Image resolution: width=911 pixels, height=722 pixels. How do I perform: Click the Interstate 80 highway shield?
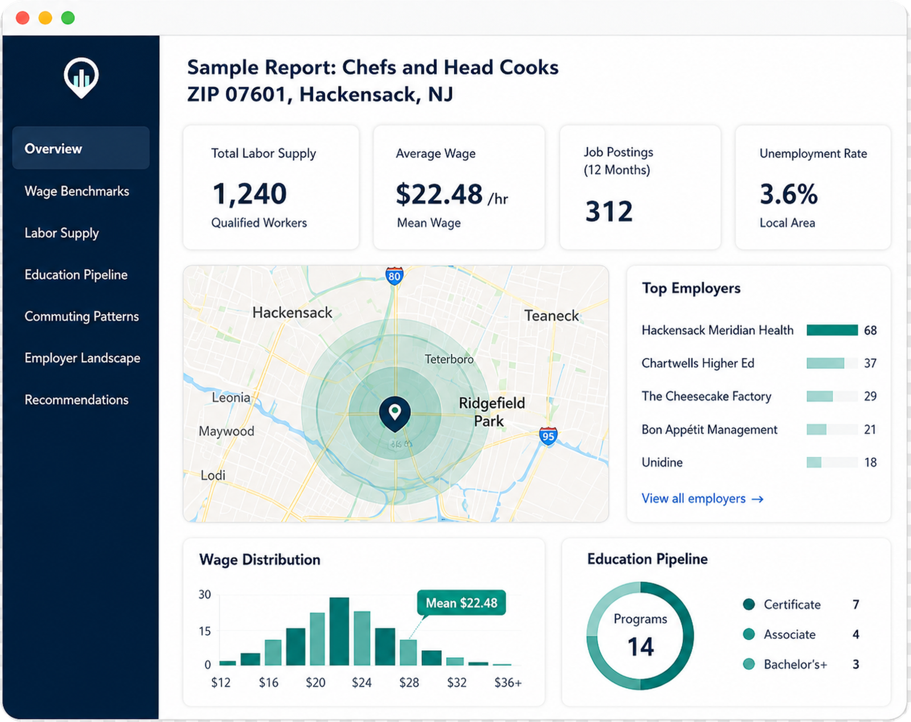point(394,276)
